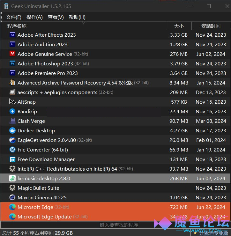Click the 577 KB size of AltSnap
This screenshot has width=231, height=236.
coord(179,102)
